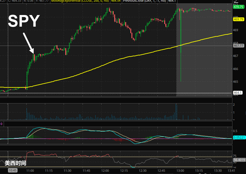The height and width of the screenshot is (174, 246).
Task: Click the 12:15 time axis label
Action: 124,171
